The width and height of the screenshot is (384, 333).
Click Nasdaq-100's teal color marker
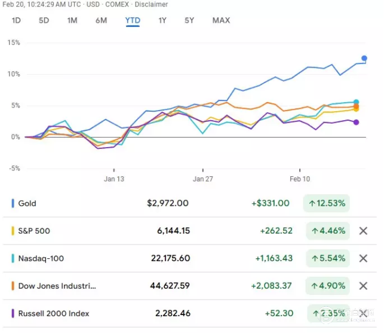(x=13, y=258)
